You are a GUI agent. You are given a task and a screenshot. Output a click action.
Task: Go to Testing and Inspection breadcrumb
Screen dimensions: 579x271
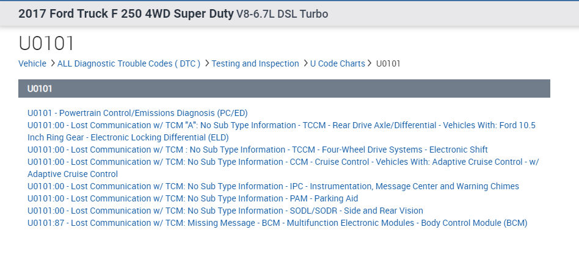[255, 63]
